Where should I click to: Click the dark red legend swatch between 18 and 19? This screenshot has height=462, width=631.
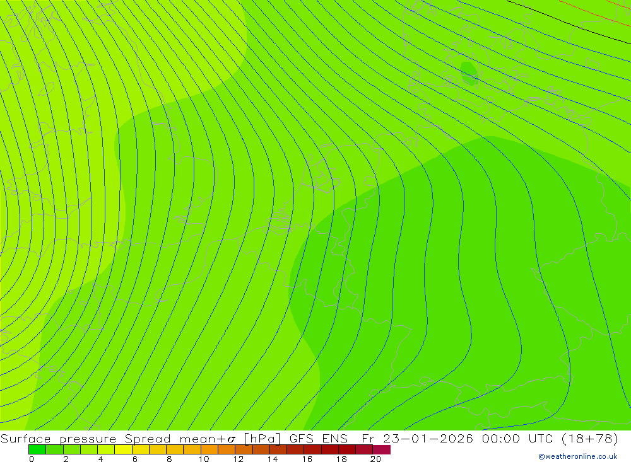coord(347,449)
